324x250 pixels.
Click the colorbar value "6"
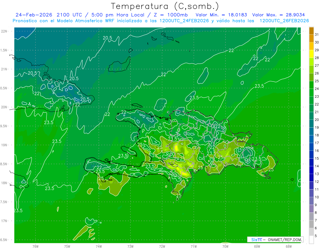[316, 228]
